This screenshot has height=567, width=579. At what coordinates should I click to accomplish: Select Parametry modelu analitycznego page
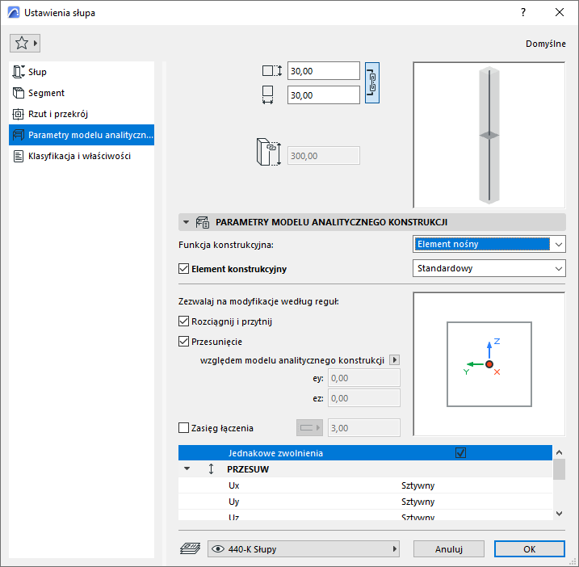coord(82,135)
